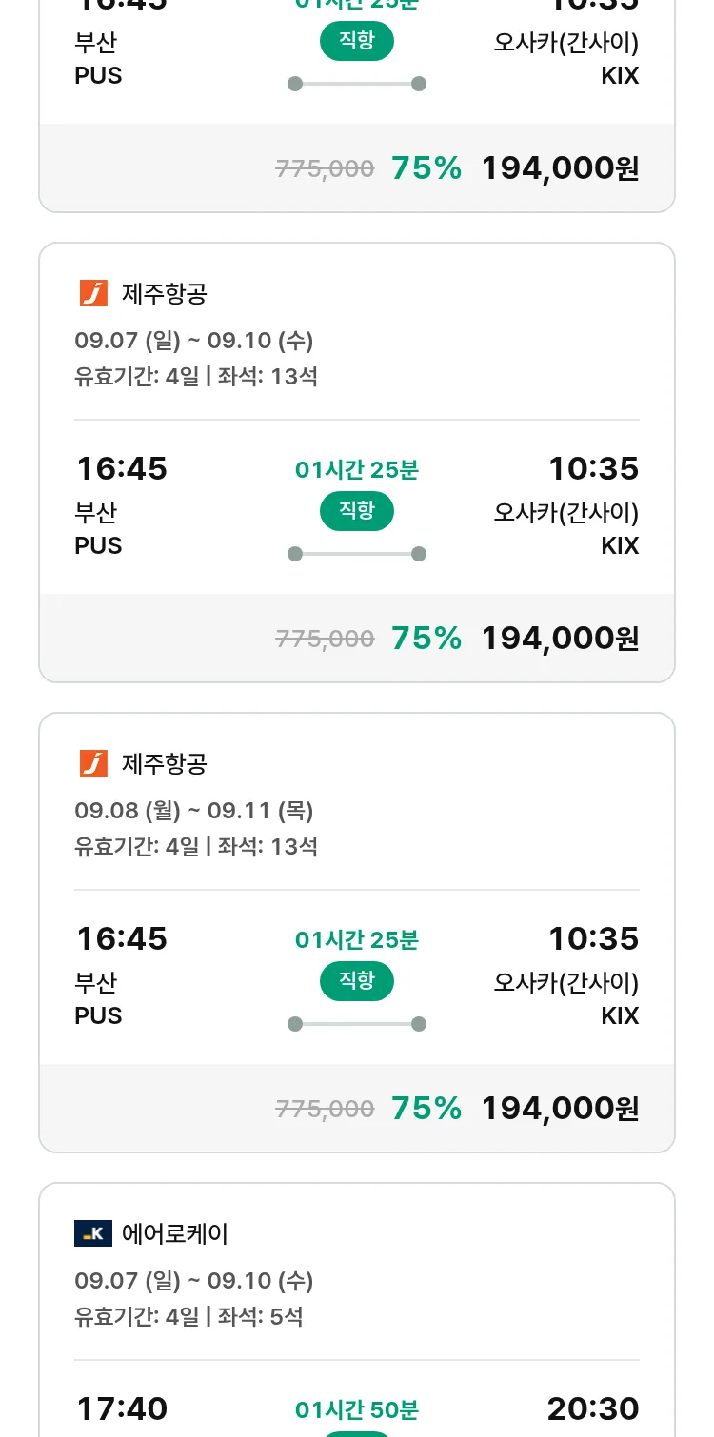Click the route line on the 09.07 Jeju Air flight
Image resolution: width=714 pixels, height=1437 pixels.
point(357,554)
